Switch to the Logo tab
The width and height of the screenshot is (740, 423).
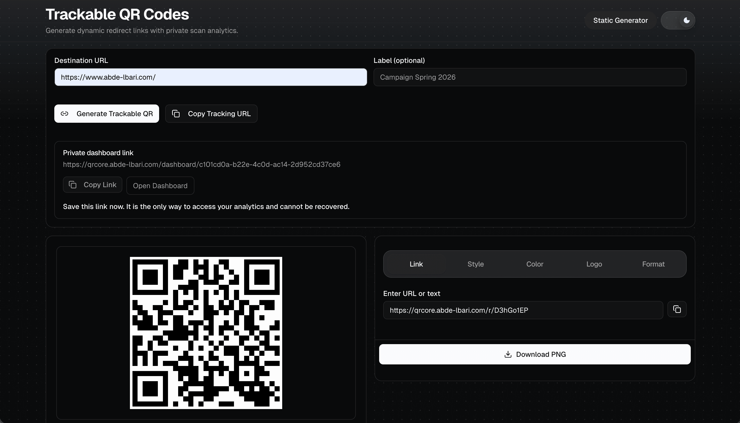594,264
